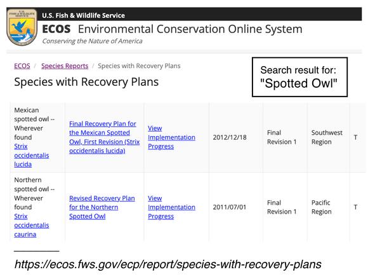Open Revised Recovery Plan for Northern Spotted Owl

102,207
